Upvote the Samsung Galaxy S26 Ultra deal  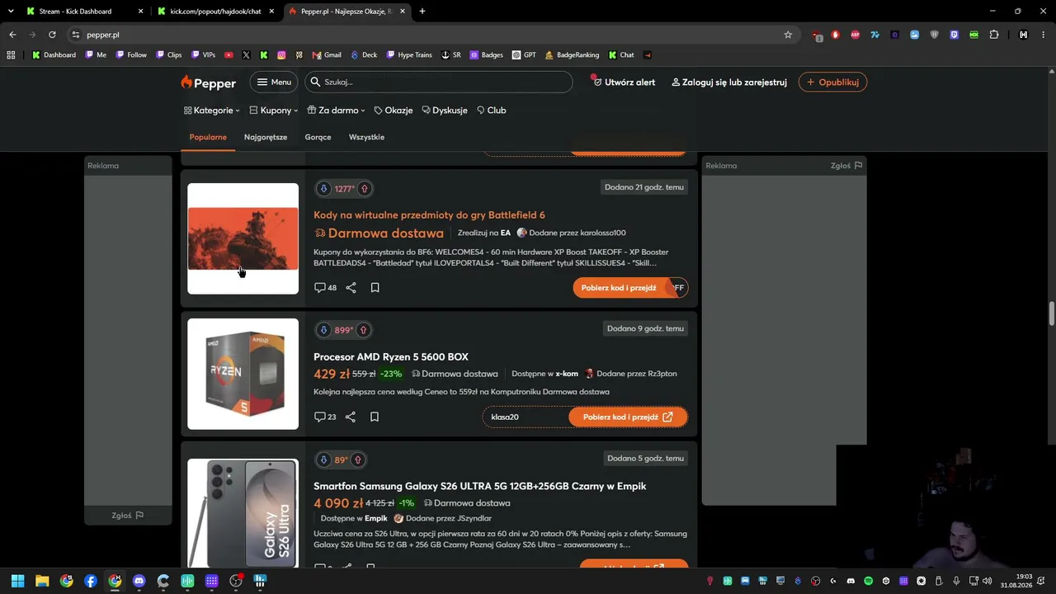tap(358, 460)
